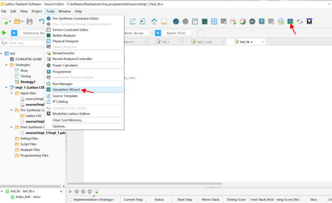Close the hierarchy panel with its X
The height and width of the screenshot is (203, 332).
(x=61, y=191)
